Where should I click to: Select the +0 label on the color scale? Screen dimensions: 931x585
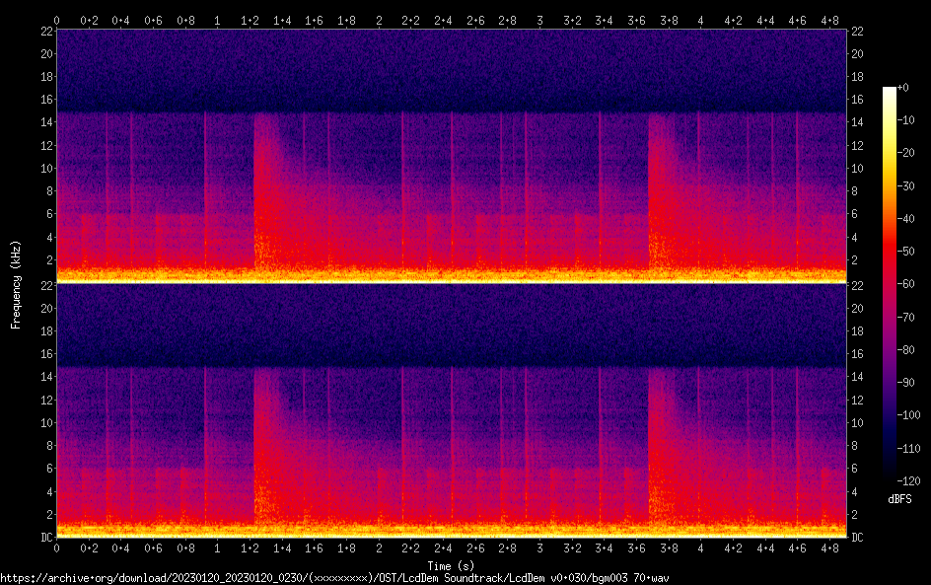(903, 89)
